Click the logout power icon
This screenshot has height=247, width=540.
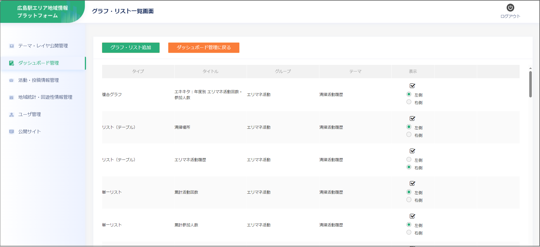tap(510, 8)
